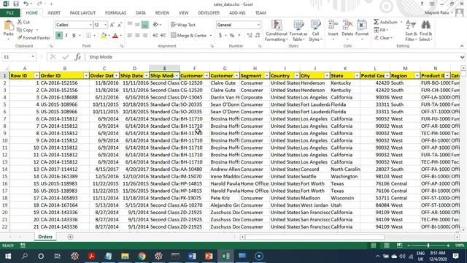Toggle Italic formatting
467x263 pixels.
66,36
